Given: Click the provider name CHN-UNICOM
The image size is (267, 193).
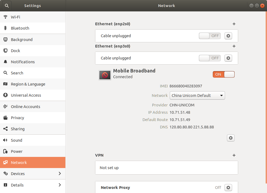Looking at the screenshot, I should [x=182, y=105].
